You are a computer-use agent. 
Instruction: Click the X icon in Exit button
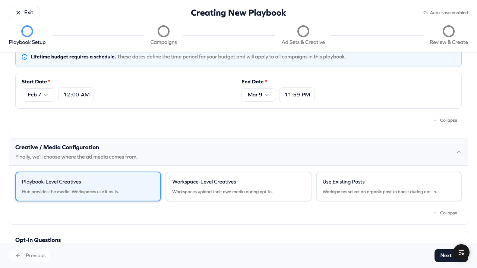(x=18, y=13)
